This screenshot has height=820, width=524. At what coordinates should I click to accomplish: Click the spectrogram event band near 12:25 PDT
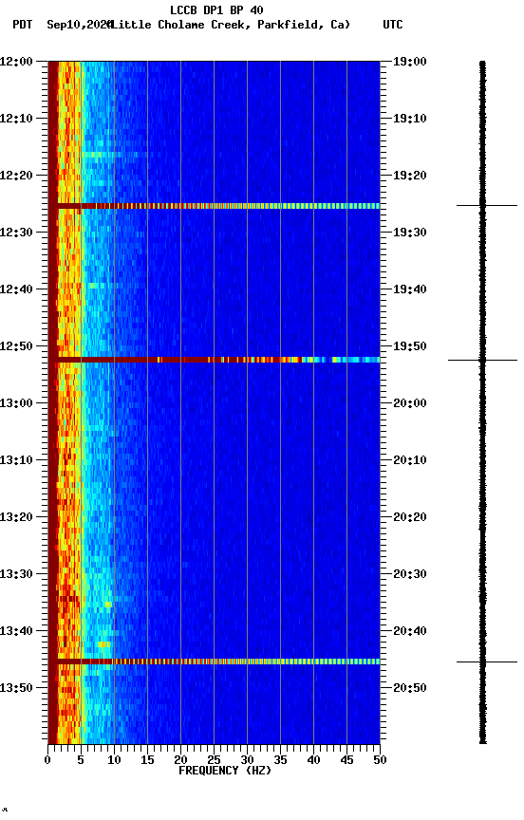pos(214,206)
